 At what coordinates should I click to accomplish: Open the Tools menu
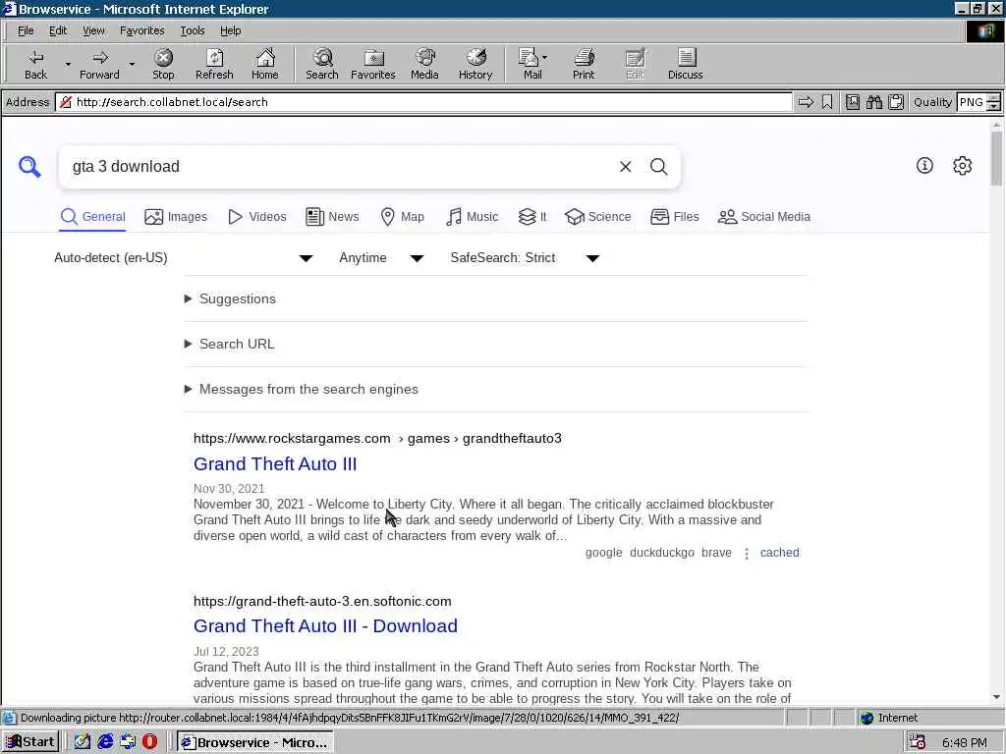point(192,30)
